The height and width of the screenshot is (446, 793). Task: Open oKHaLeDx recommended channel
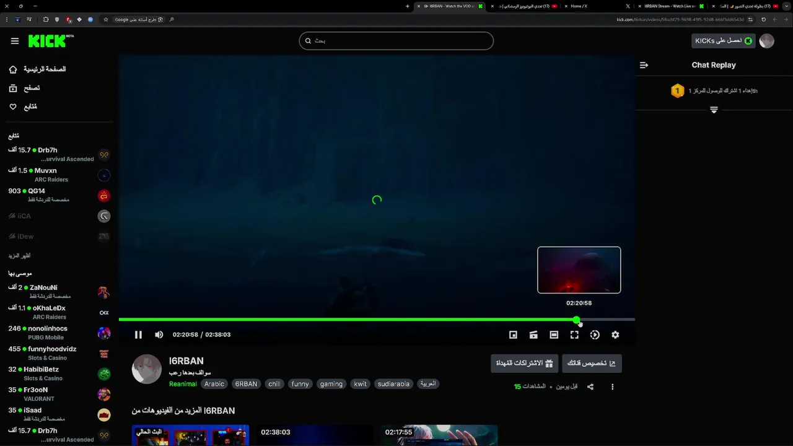point(59,312)
